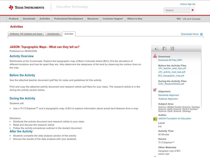The width and height of the screenshot is (210, 157).
Task: Click the JASON Foundation author thumbnail
Action: click(x=155, y=119)
